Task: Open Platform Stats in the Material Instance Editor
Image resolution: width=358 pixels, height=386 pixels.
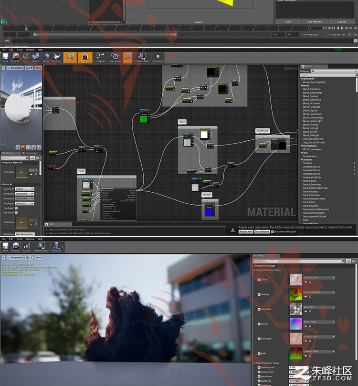Action: 41,247
